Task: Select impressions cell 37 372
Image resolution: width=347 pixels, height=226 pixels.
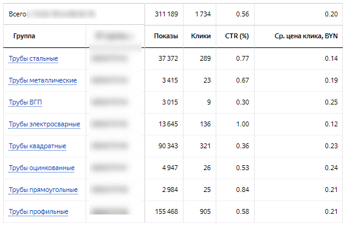Action: pyautogui.click(x=168, y=58)
